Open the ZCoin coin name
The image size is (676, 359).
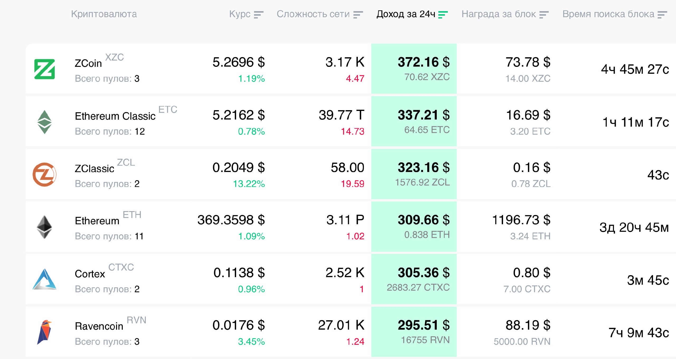click(88, 63)
